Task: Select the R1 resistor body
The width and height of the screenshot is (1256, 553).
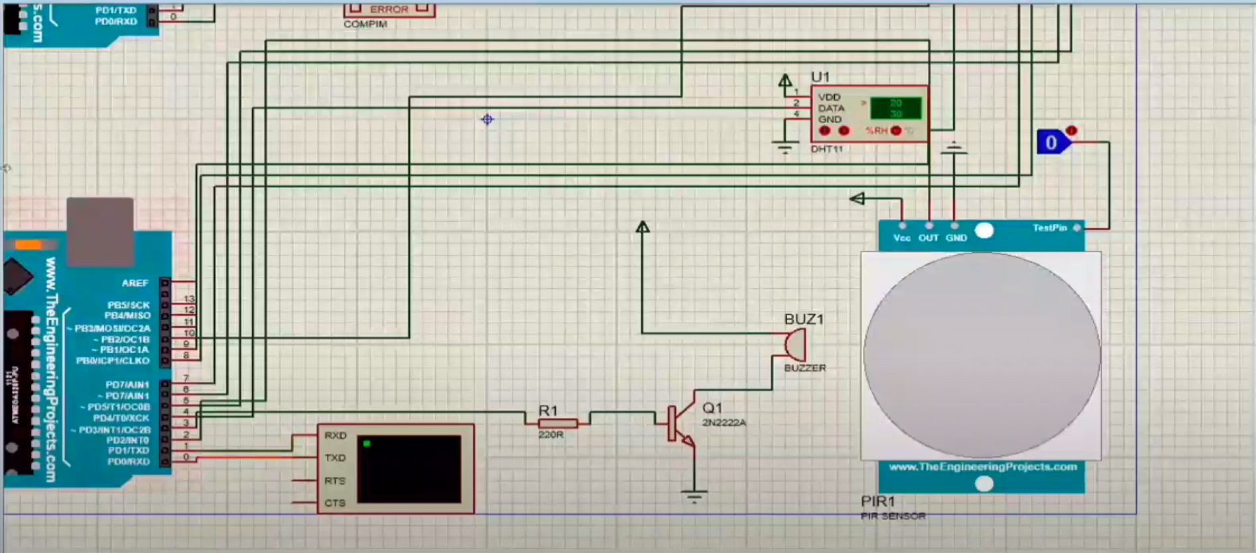Action: click(557, 424)
